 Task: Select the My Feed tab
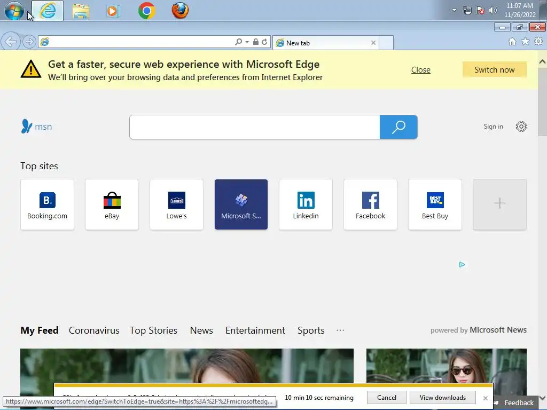coord(40,330)
